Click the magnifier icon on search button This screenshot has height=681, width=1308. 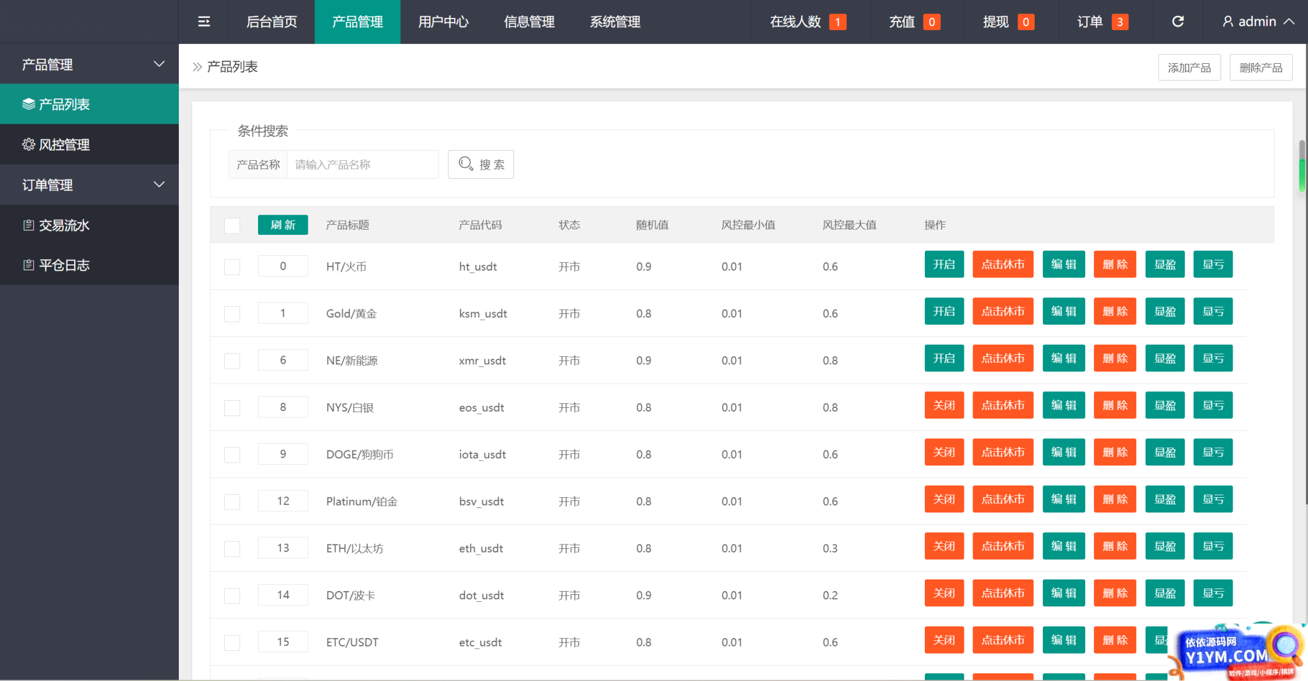click(x=466, y=164)
